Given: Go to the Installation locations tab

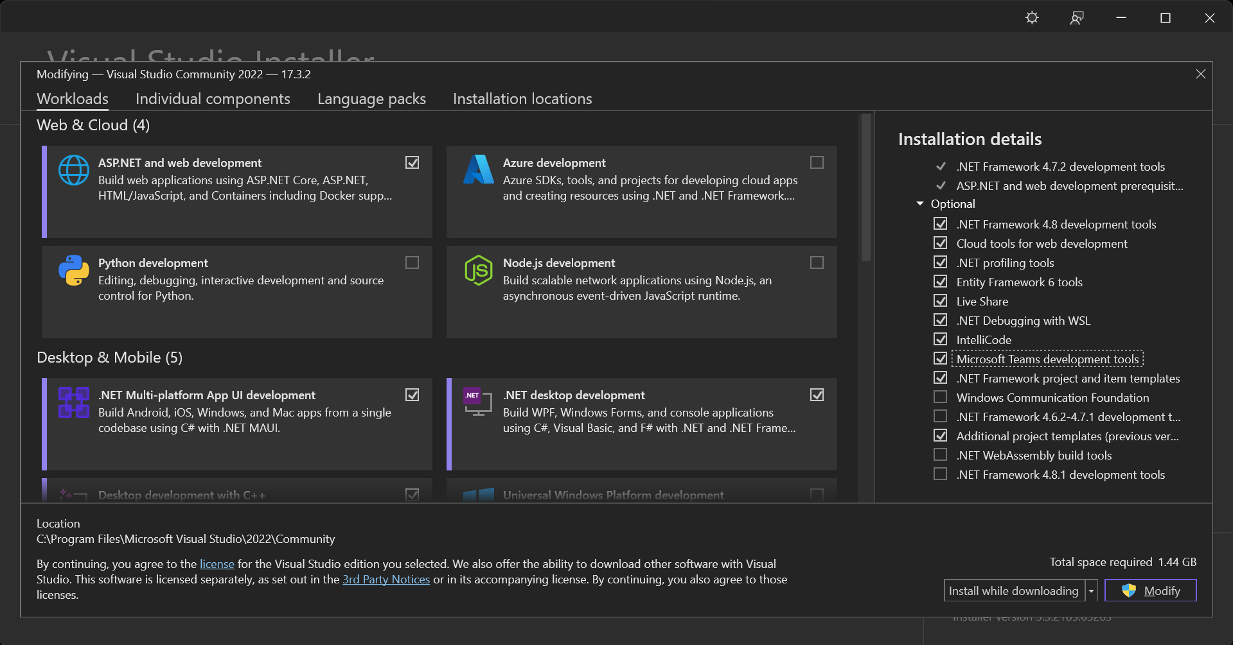Looking at the screenshot, I should [522, 99].
